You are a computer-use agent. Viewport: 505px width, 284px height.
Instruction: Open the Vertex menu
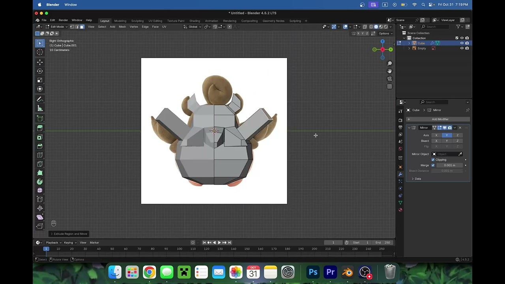pyautogui.click(x=134, y=27)
